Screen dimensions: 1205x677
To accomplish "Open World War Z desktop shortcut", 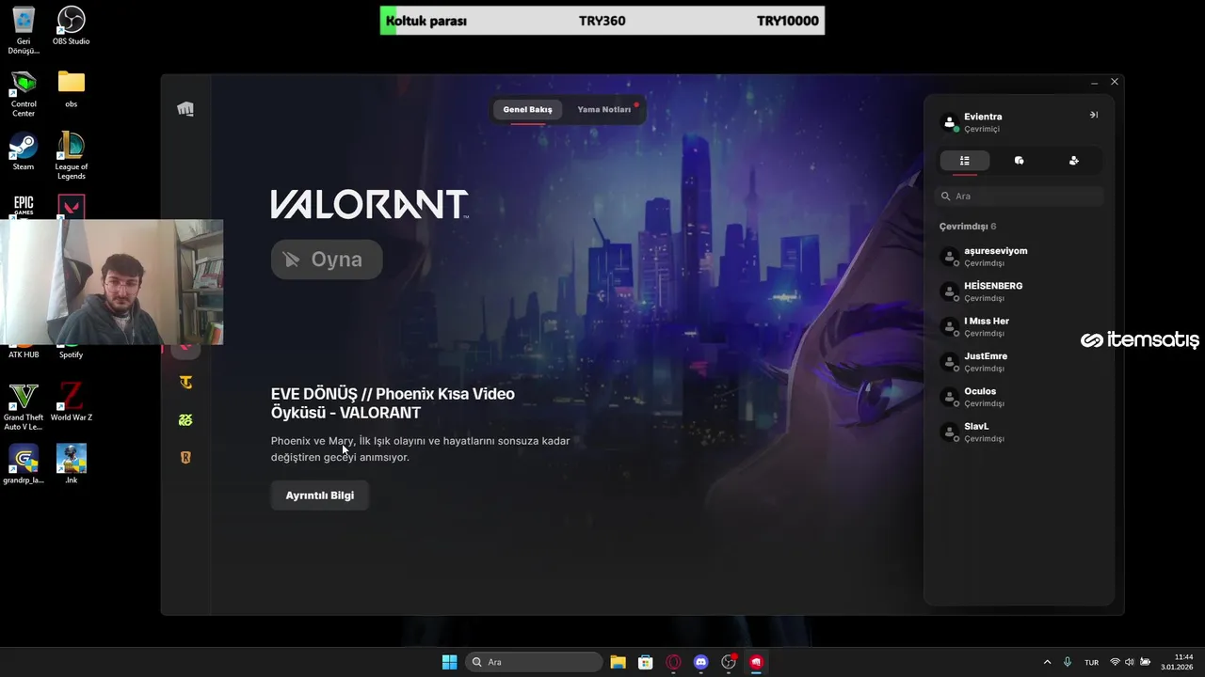I will pyautogui.click(x=72, y=401).
